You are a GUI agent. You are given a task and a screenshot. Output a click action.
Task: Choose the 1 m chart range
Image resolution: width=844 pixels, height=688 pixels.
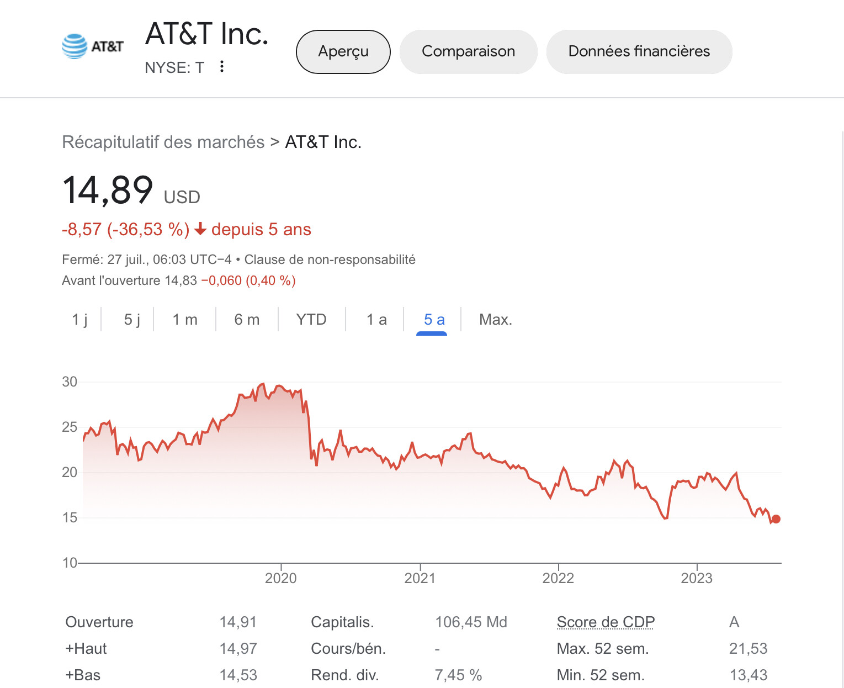[x=185, y=320]
